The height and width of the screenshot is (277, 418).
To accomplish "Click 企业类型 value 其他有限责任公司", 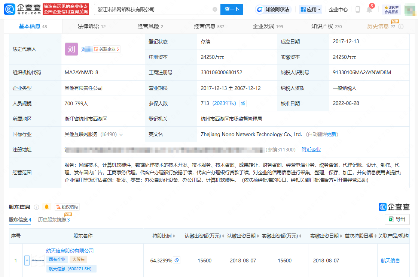I will [83, 88].
